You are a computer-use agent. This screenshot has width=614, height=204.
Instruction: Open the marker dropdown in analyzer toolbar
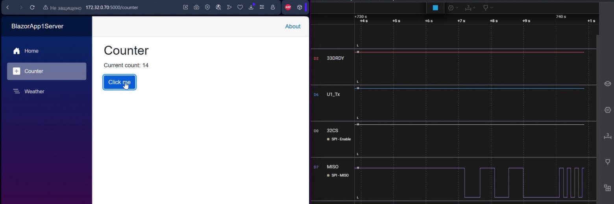click(488, 8)
